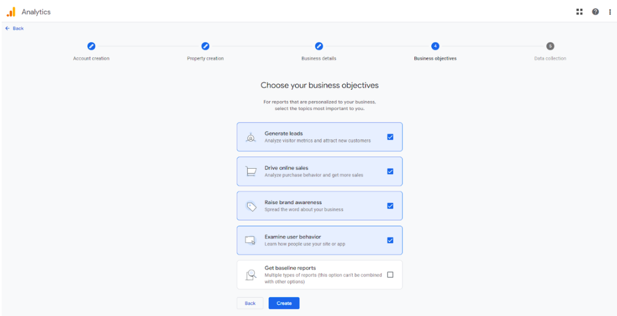Click the Account creation step pencil icon
The image size is (617, 316).
(x=91, y=46)
